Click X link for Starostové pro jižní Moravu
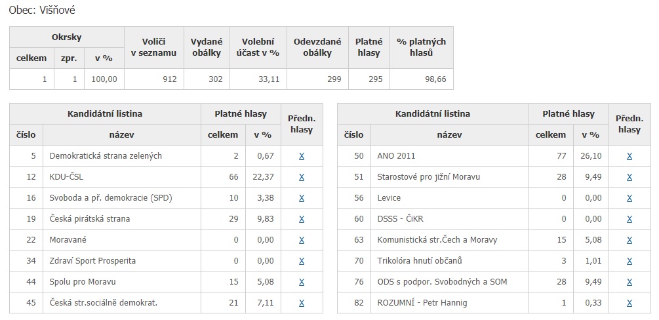Image resolution: width=659 pixels, height=320 pixels. 629,177
